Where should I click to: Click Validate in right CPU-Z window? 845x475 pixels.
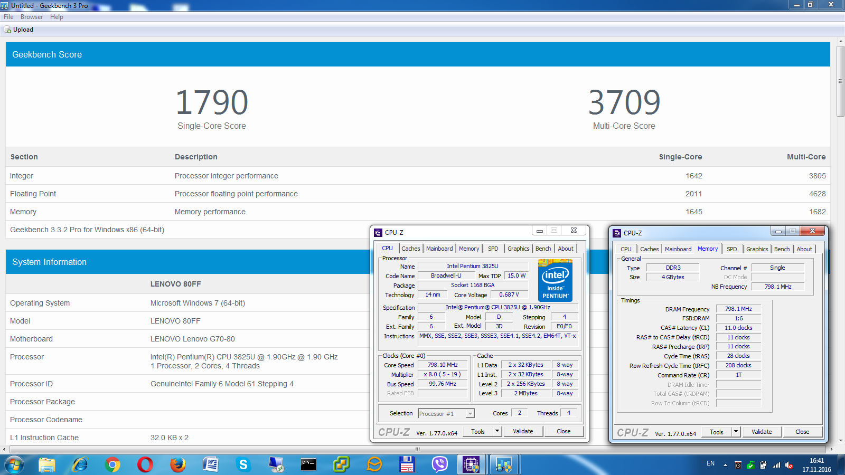762,432
